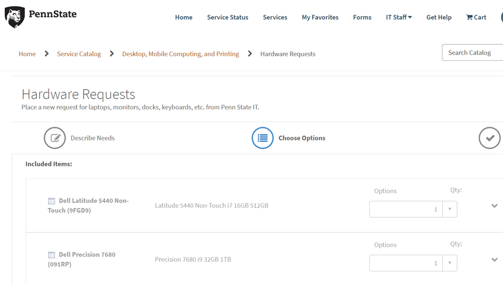Viewport: 503px width, 284px height.
Task: Click the Penn State lion shield logo
Action: [x=15, y=17]
